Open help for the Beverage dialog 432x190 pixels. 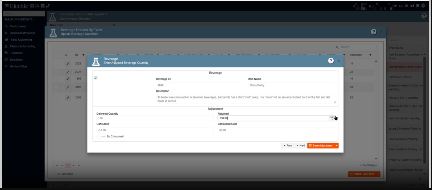(331, 61)
